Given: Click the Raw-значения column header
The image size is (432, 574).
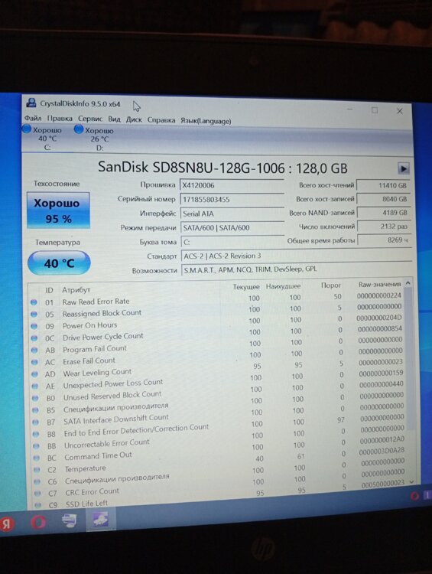Looking at the screenshot, I should point(379,284).
